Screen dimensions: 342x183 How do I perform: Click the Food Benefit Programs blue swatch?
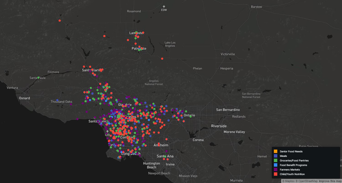[276, 165]
